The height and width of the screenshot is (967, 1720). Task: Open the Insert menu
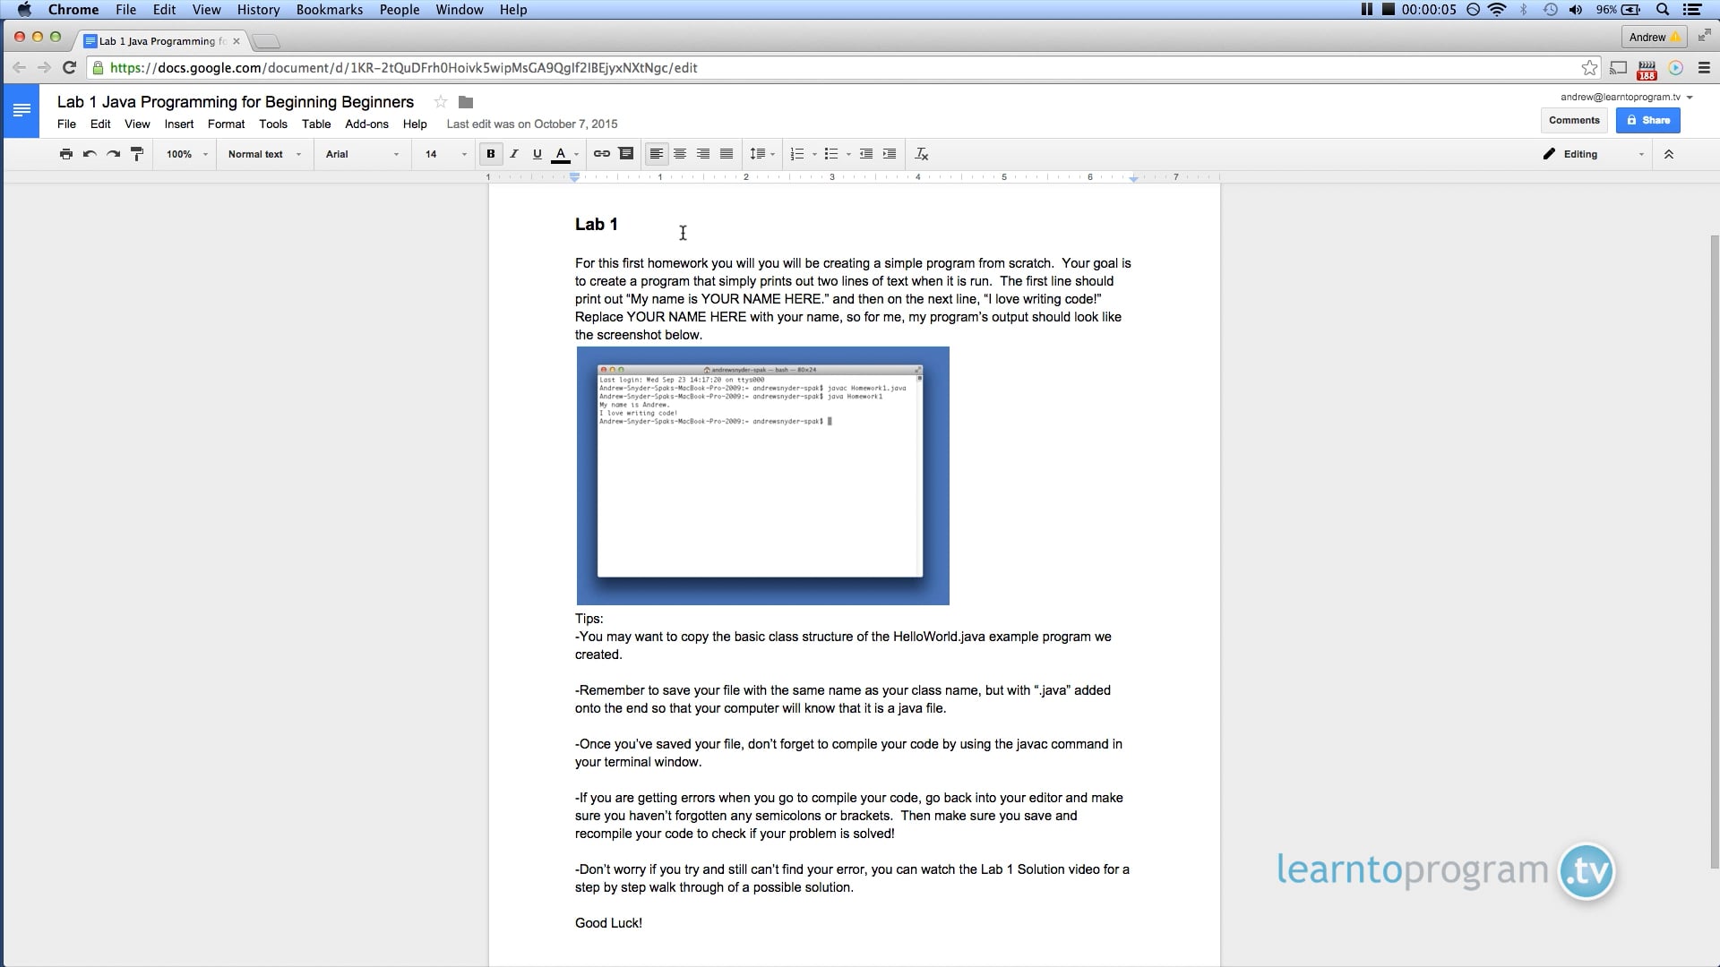pyautogui.click(x=179, y=124)
